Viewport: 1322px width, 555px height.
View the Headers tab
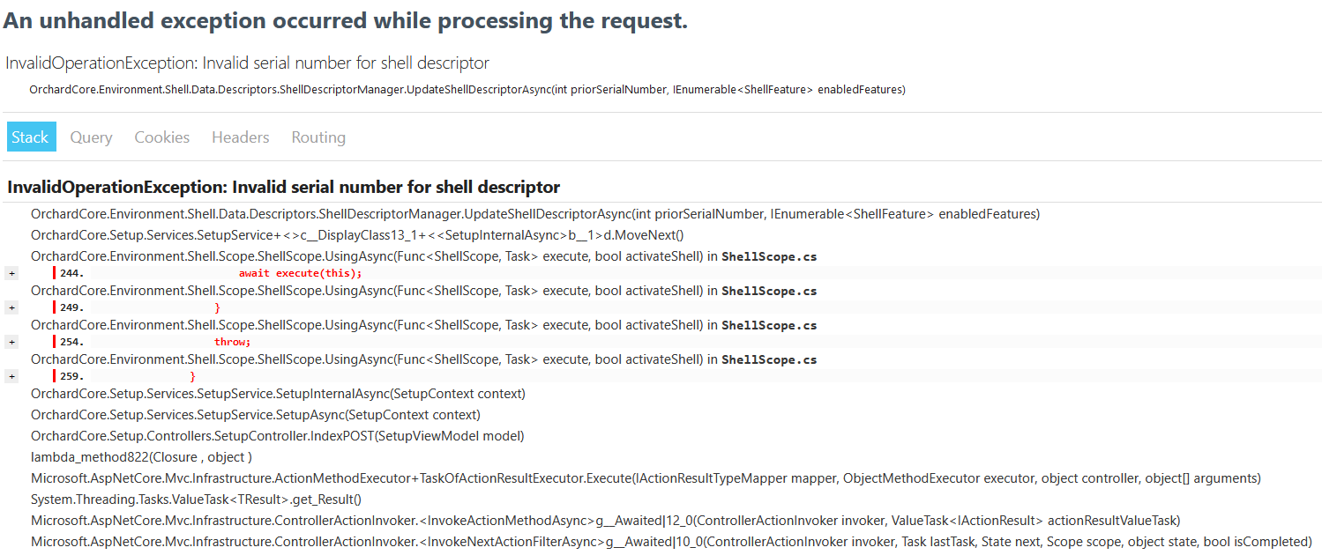(x=240, y=137)
